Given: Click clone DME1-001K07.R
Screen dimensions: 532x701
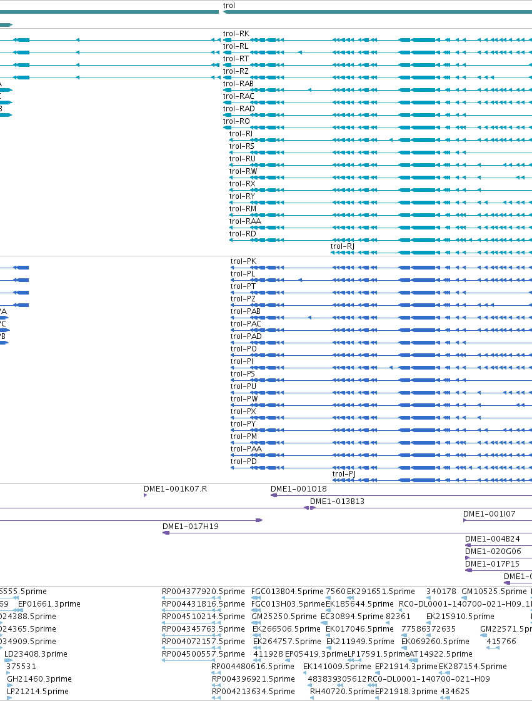Looking at the screenshot, I should pyautogui.click(x=175, y=489).
